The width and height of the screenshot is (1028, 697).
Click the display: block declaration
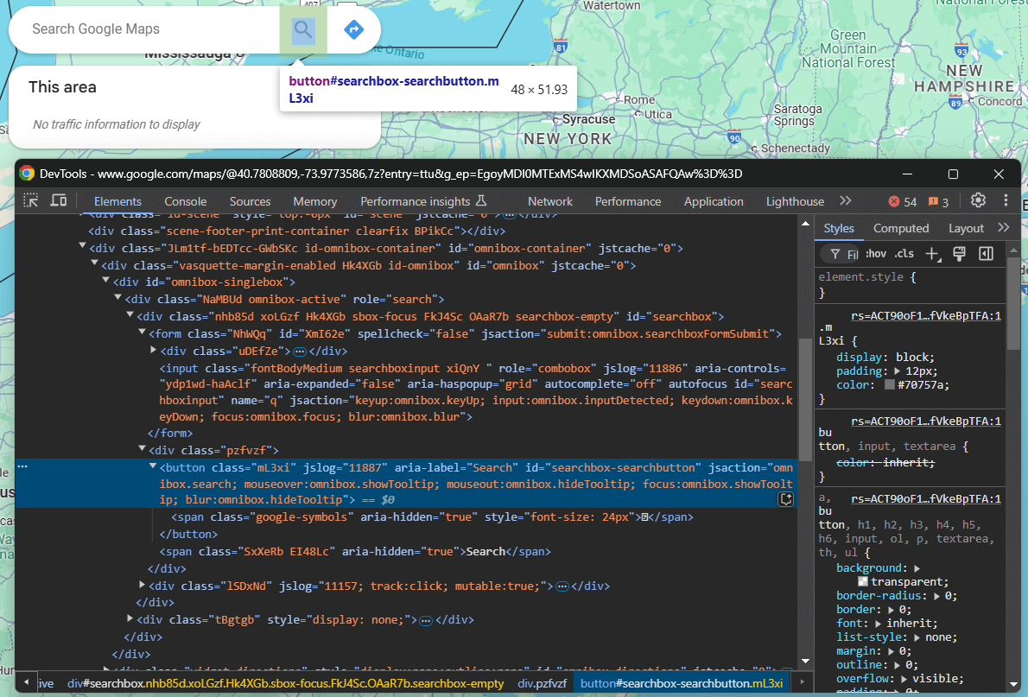point(885,358)
